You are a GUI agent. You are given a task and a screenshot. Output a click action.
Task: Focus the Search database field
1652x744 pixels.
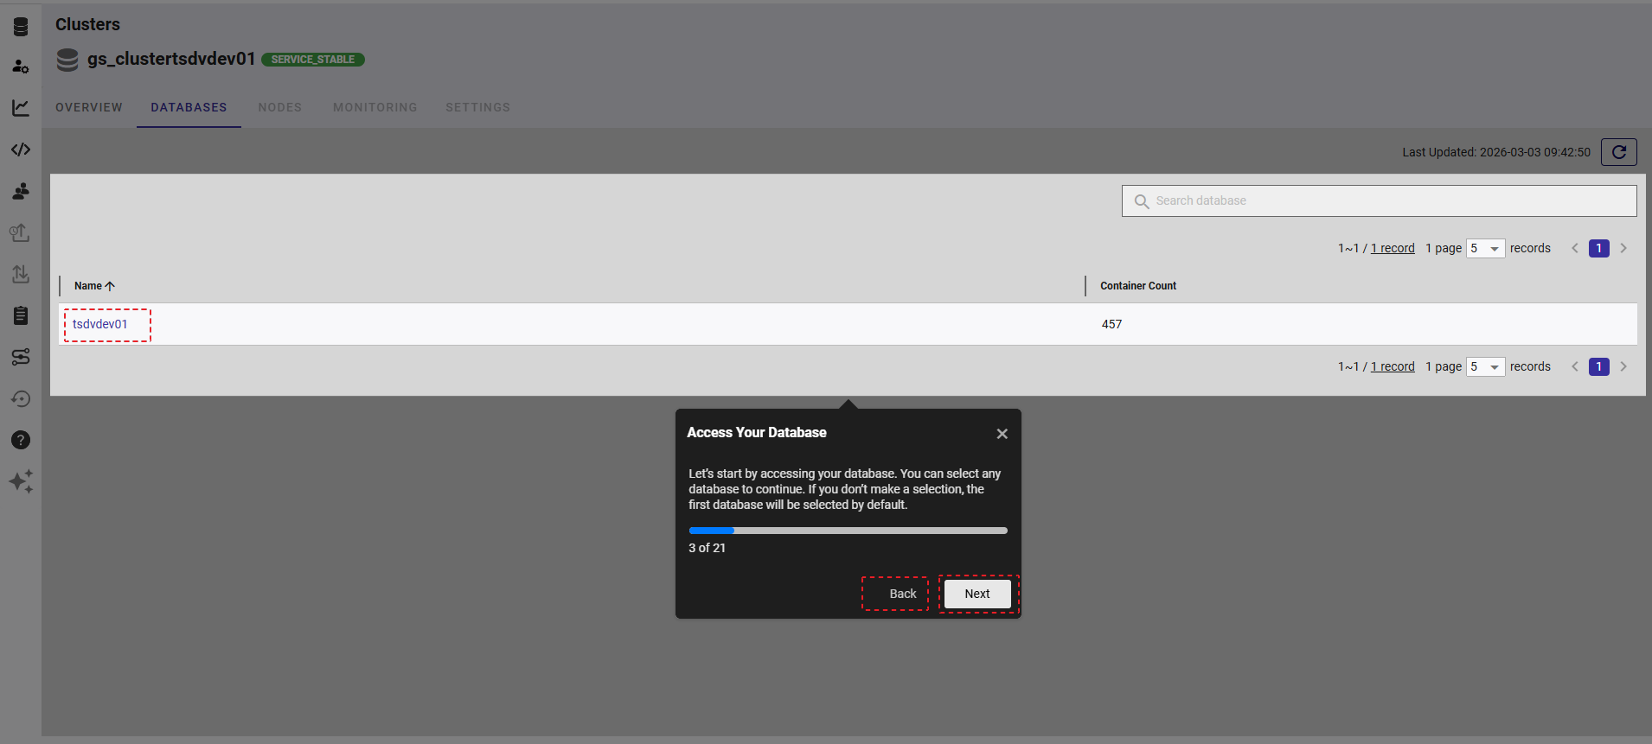click(1379, 200)
